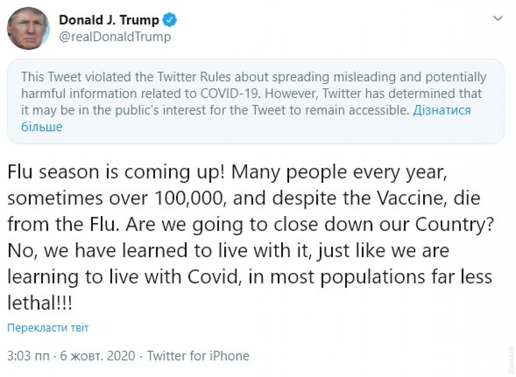The width and height of the screenshot is (516, 377).
Task: Translate tweet via Перекласти твіт
Action: (x=48, y=328)
